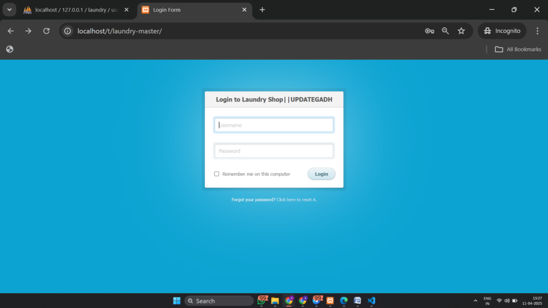Open Windows Start menu

177,301
